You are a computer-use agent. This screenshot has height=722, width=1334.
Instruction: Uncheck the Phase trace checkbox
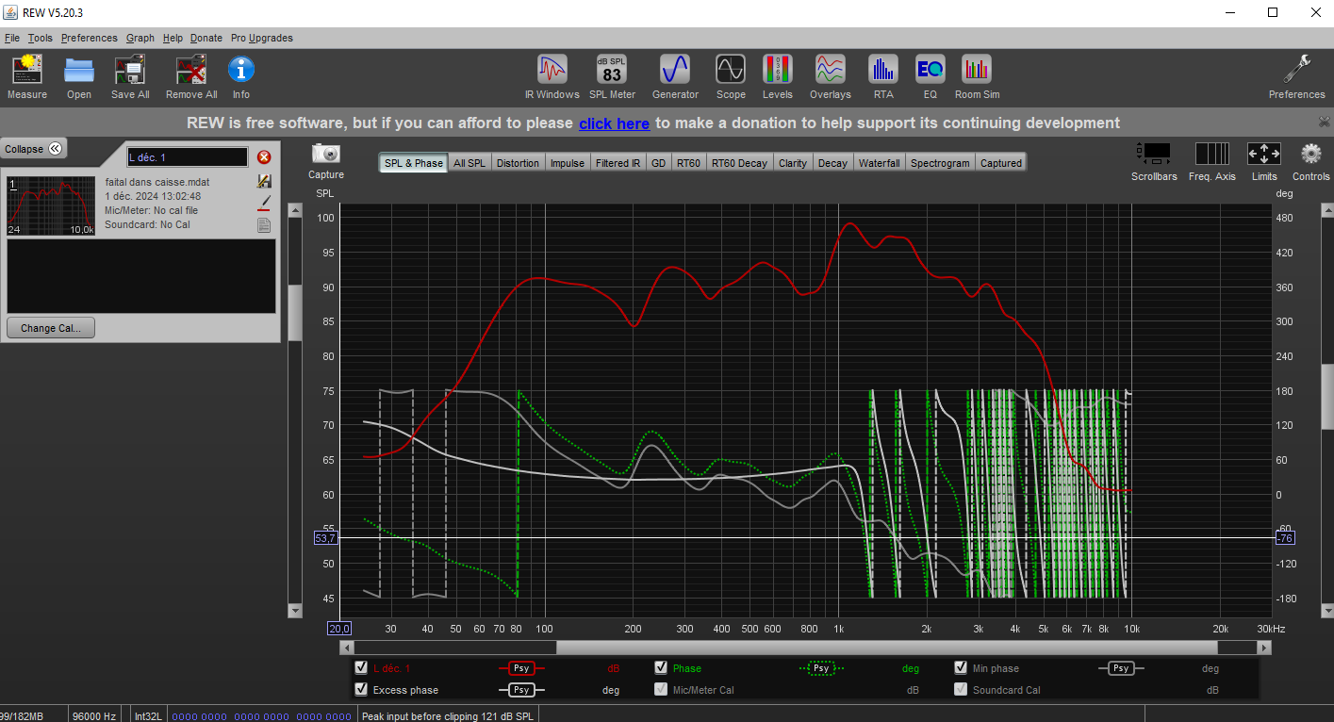[x=662, y=667]
